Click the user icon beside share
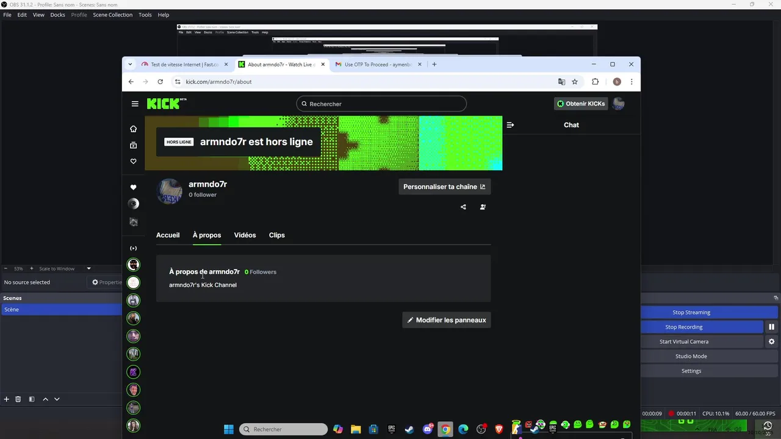This screenshot has width=781, height=439. (x=483, y=207)
